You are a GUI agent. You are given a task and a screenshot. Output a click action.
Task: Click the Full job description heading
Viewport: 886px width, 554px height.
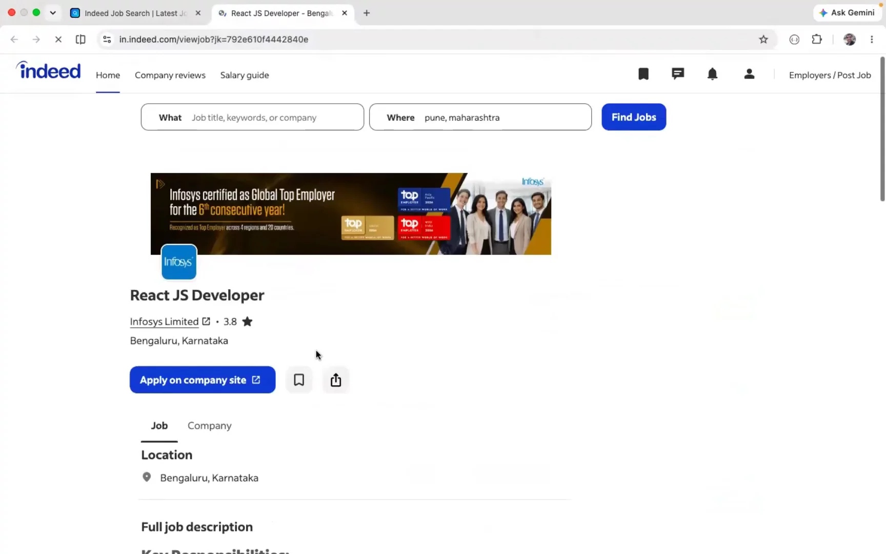click(197, 527)
